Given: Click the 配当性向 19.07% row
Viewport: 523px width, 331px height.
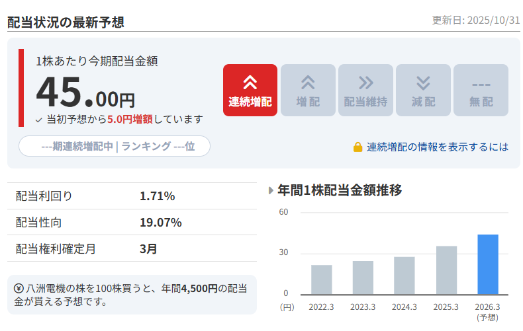Looking at the screenshot, I should 132,222.
